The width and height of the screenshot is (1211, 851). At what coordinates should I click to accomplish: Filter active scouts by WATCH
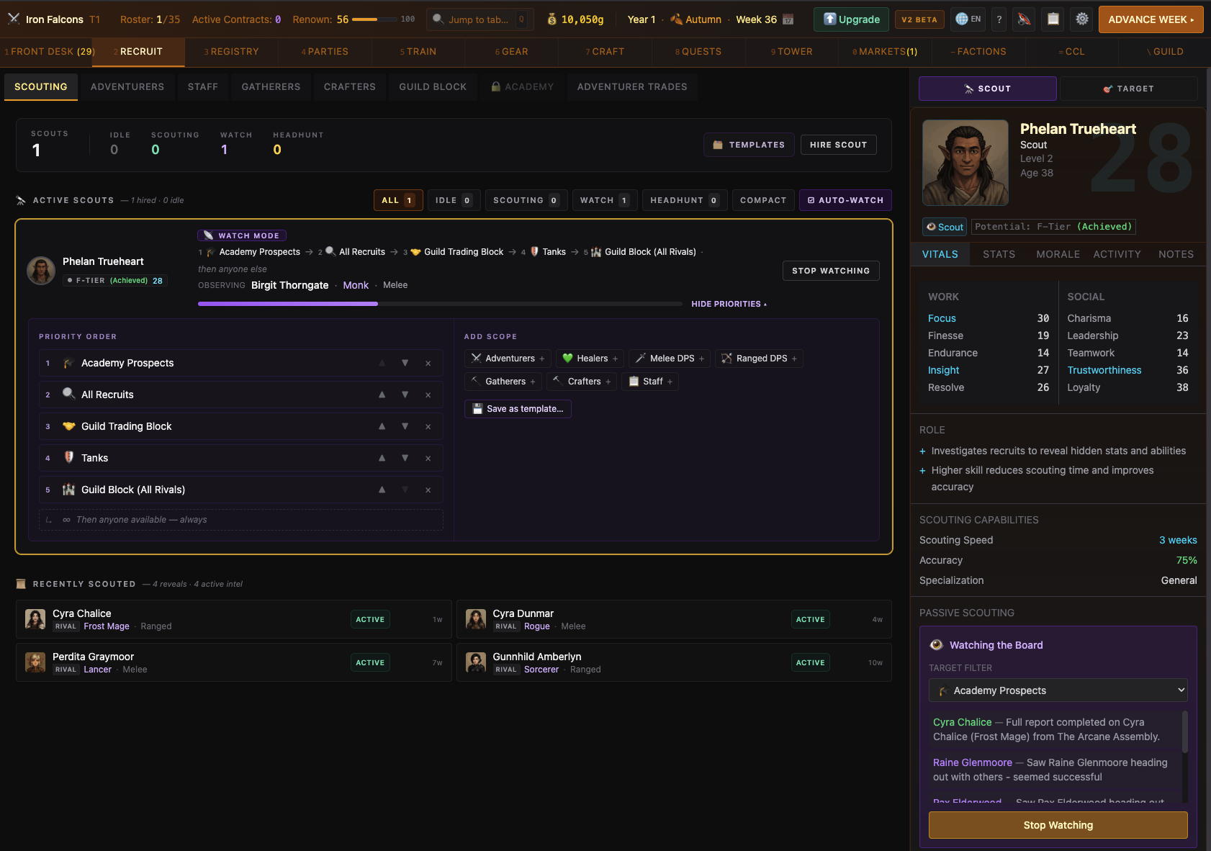pos(605,200)
